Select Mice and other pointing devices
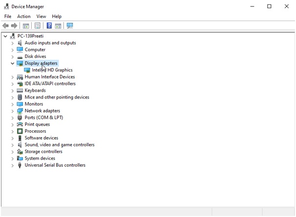The height and width of the screenshot is (217, 296). click(57, 97)
